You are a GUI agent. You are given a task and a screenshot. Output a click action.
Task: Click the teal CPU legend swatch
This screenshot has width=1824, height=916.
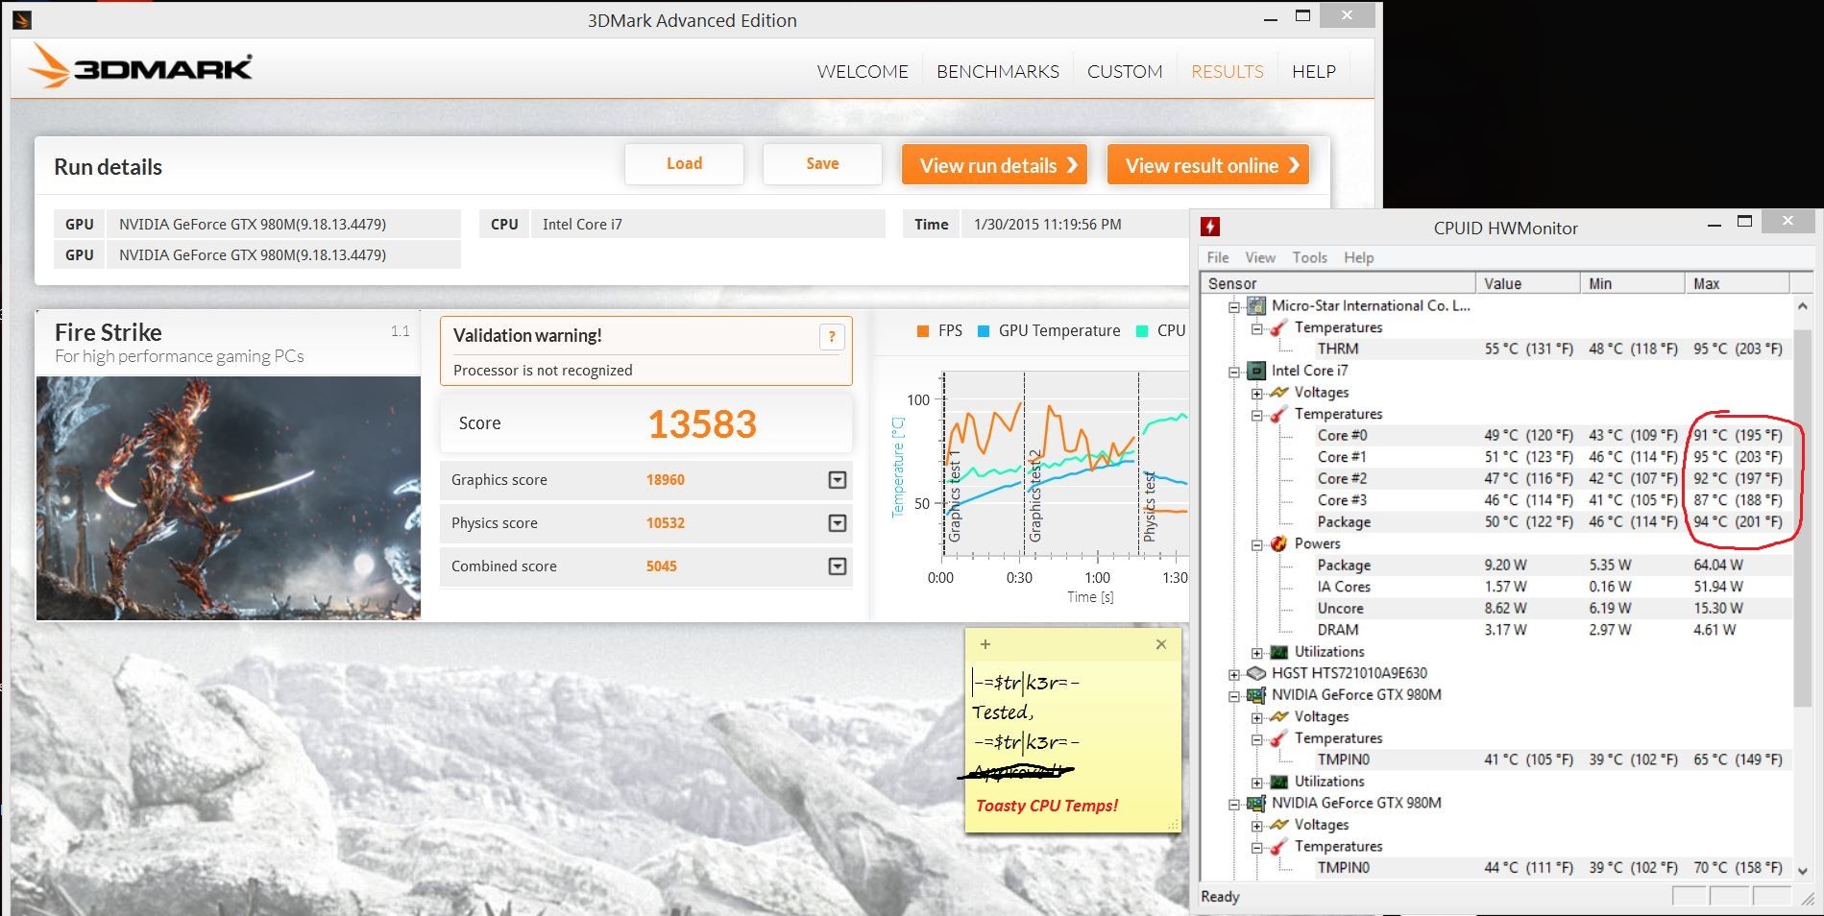[1142, 331]
